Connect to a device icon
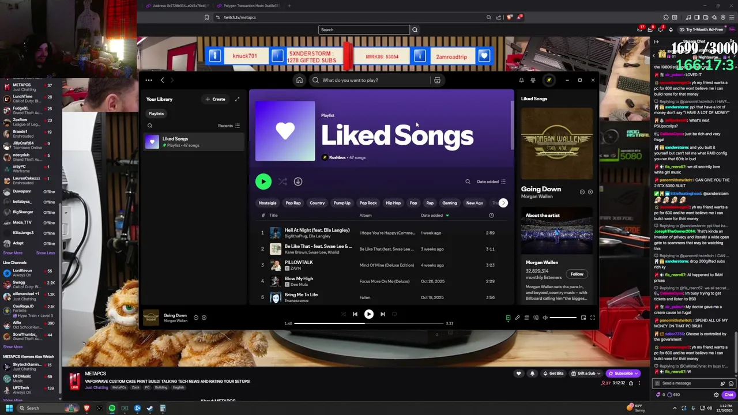738x415 pixels. coord(536,318)
